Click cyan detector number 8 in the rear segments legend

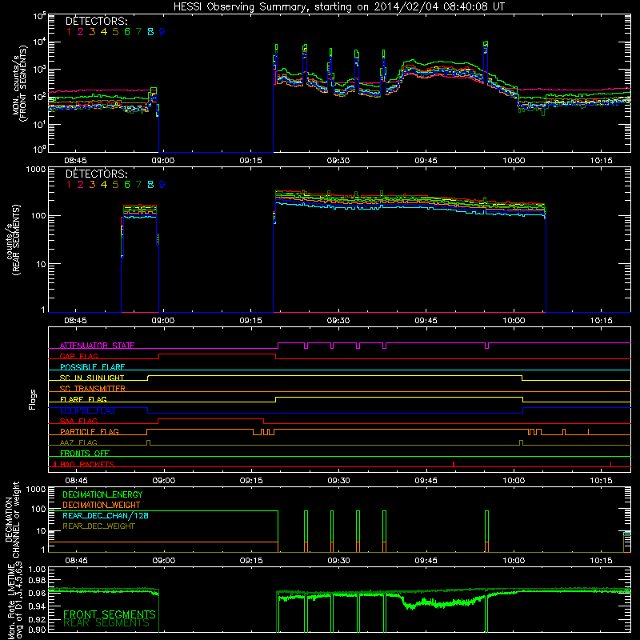pyautogui.click(x=150, y=185)
